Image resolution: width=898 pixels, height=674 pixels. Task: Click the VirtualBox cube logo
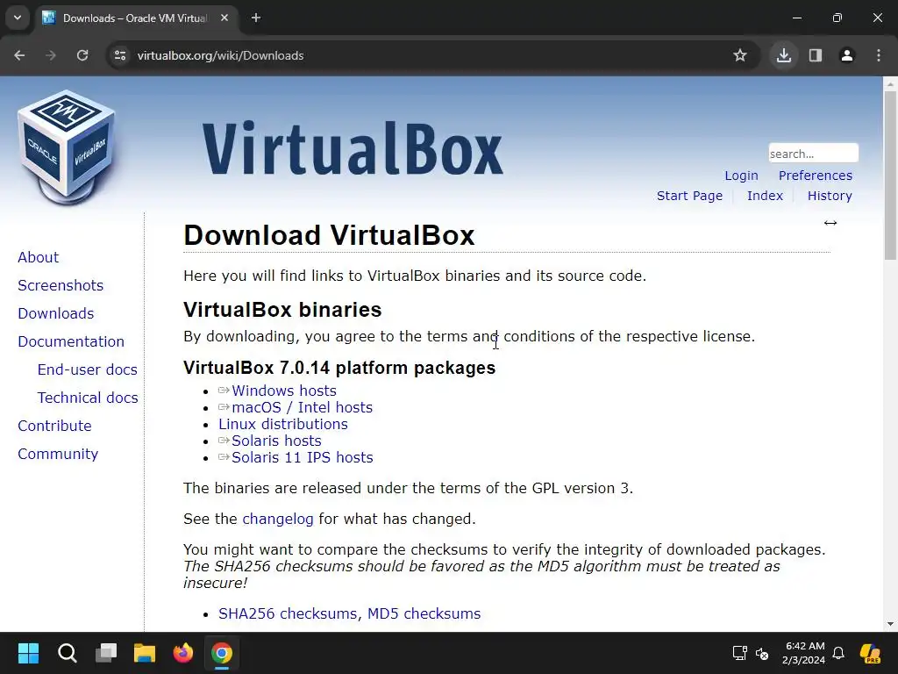point(66,147)
